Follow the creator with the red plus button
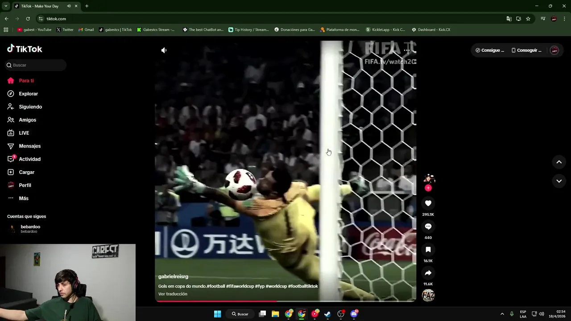 click(428, 188)
